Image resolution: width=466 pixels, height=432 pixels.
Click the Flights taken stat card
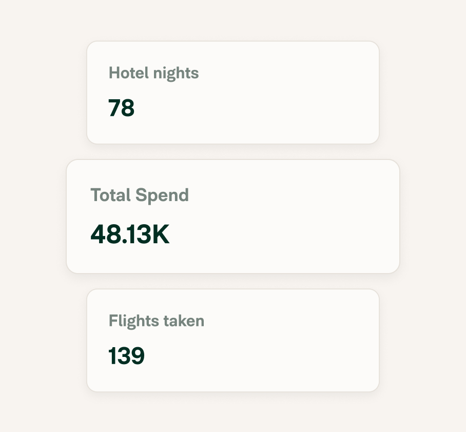point(233,340)
